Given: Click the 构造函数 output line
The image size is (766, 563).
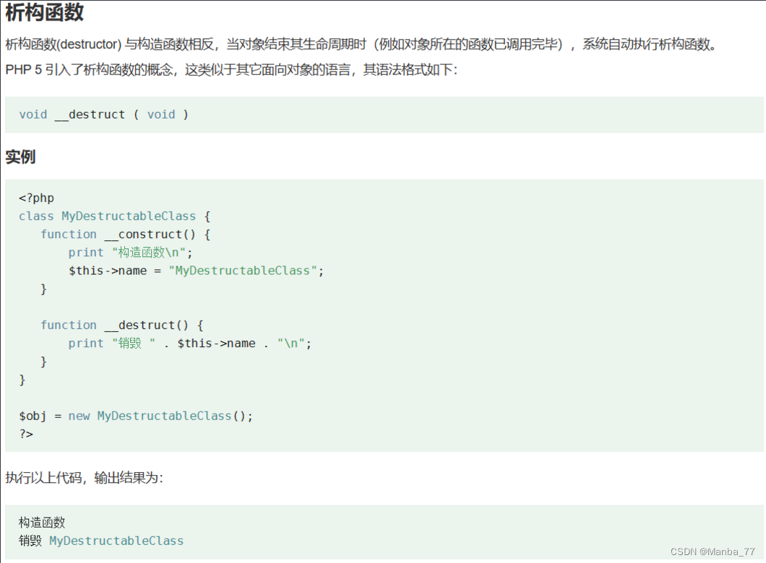Looking at the screenshot, I should 42,523.
